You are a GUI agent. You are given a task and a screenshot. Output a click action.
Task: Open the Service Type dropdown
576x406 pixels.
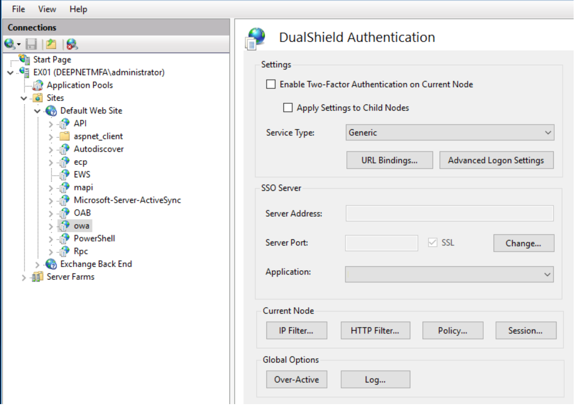point(450,133)
